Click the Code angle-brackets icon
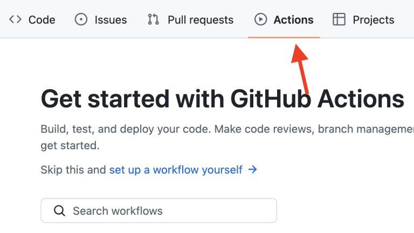The image size is (414, 233). tap(15, 20)
